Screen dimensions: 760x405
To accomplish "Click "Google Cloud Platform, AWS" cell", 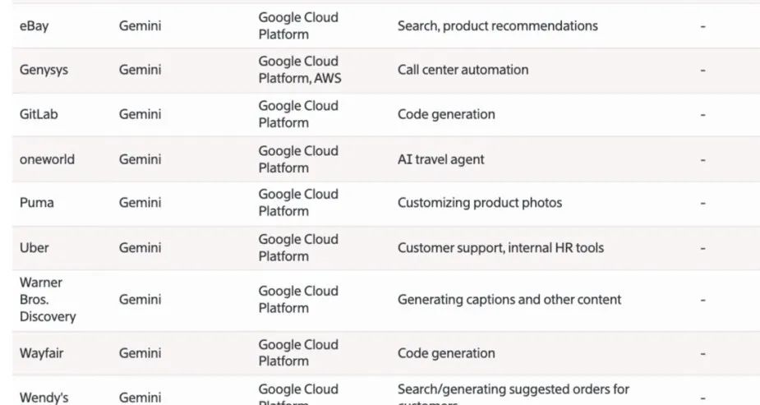I will 300,70.
